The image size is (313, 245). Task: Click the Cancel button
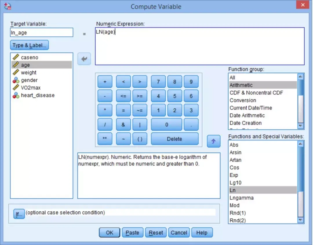click(x=179, y=233)
